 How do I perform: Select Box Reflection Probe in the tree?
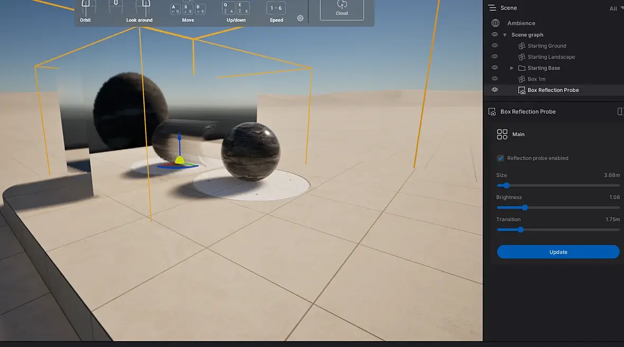pos(553,90)
